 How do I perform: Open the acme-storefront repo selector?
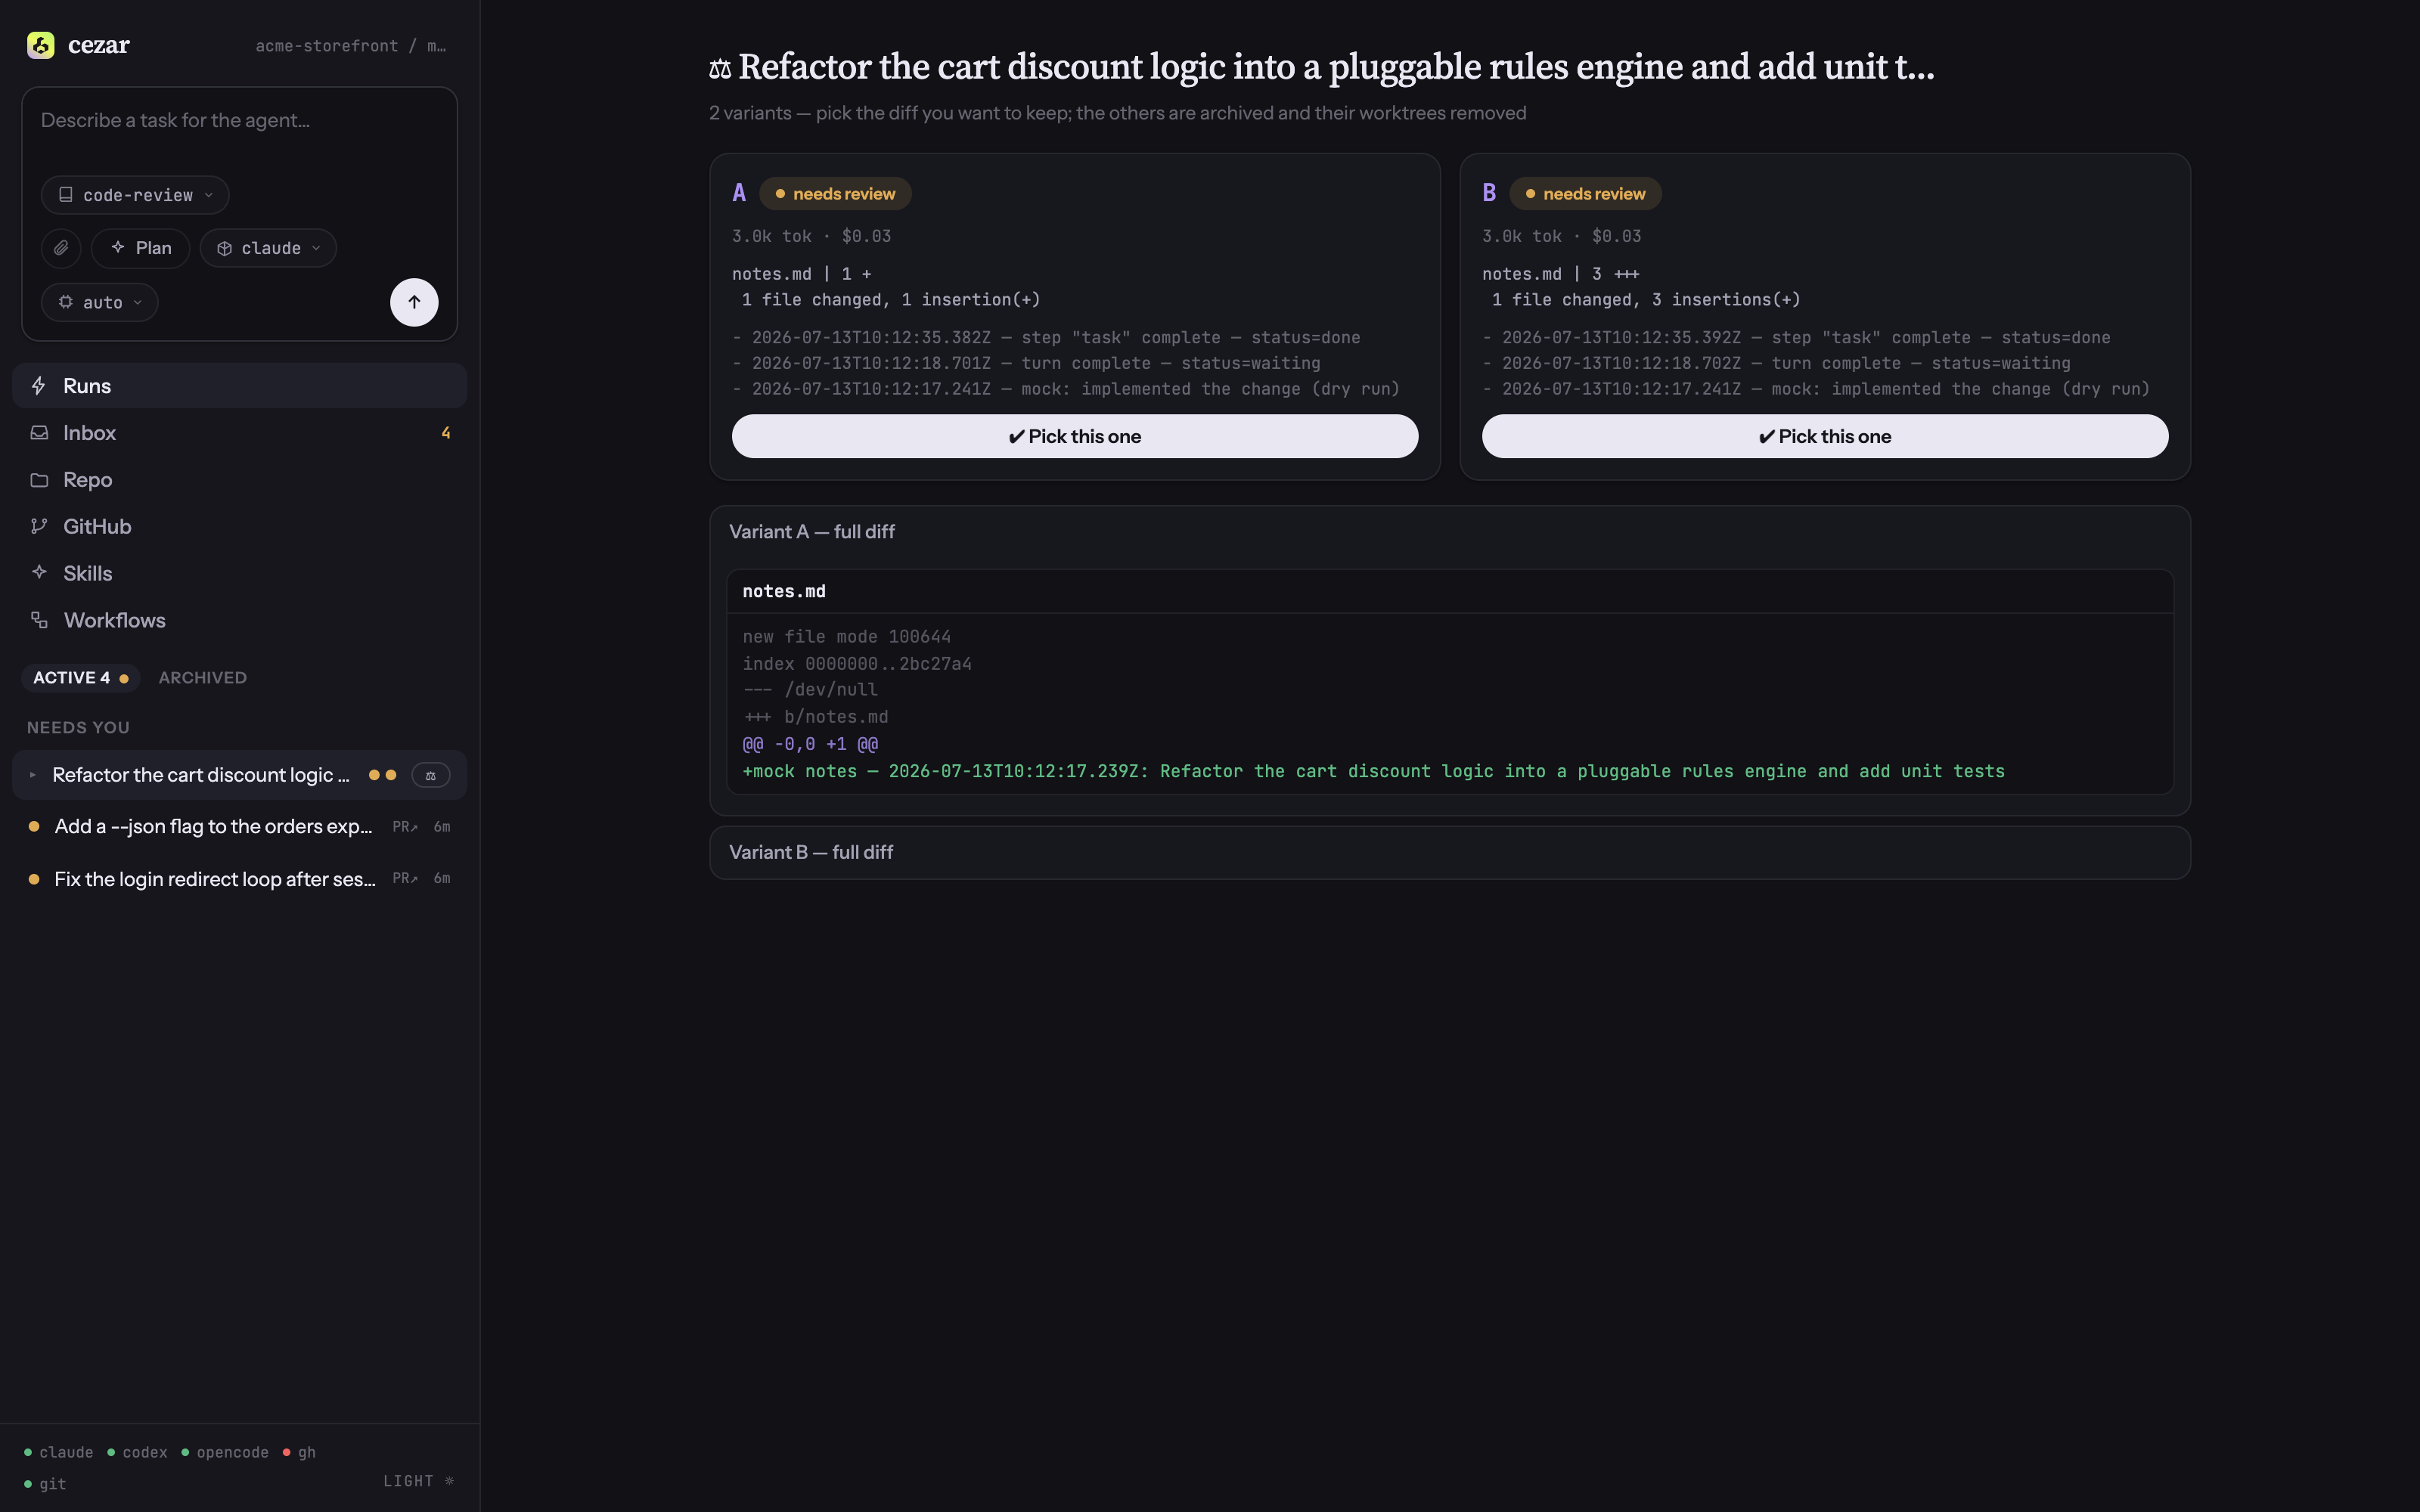(351, 46)
